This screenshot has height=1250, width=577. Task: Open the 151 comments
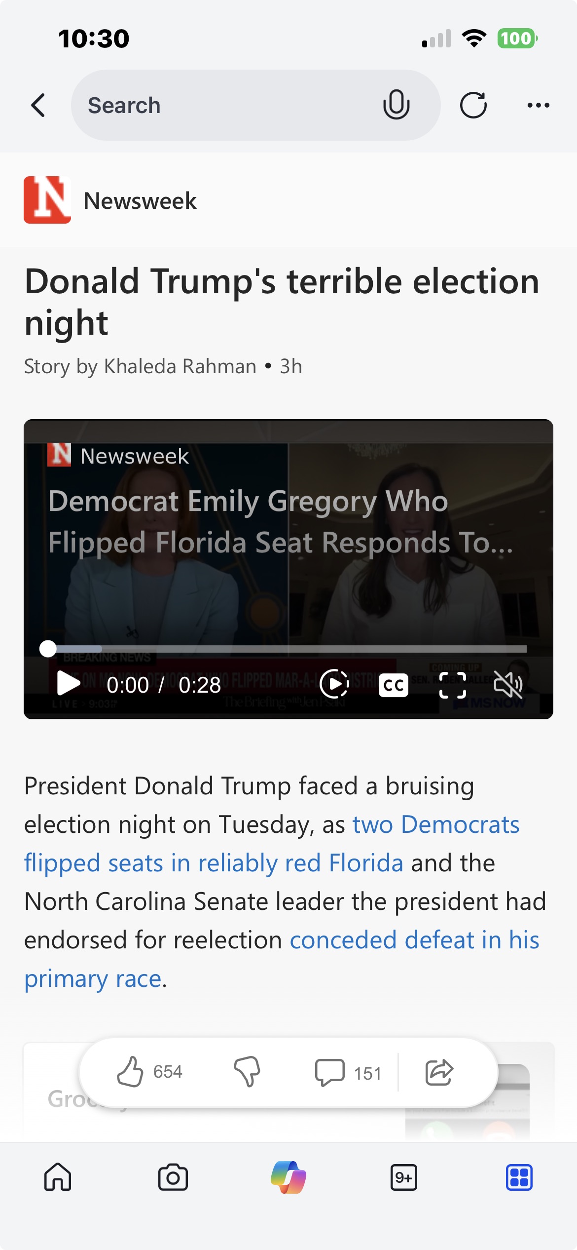click(348, 1073)
